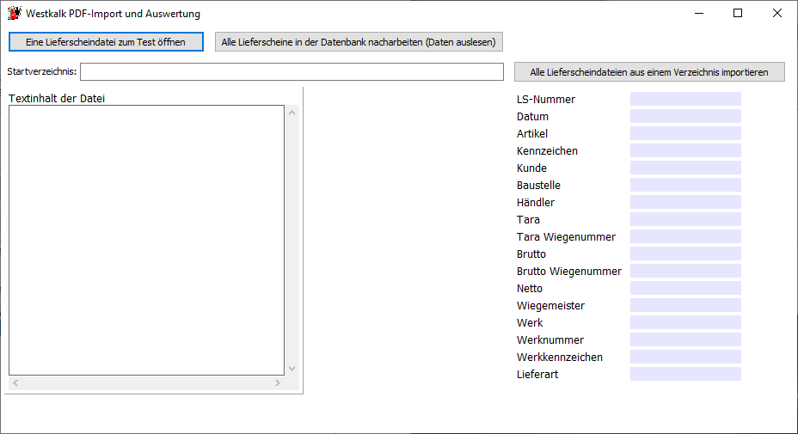Open a single Lieferschein file for testing
798x434 pixels.
(106, 42)
